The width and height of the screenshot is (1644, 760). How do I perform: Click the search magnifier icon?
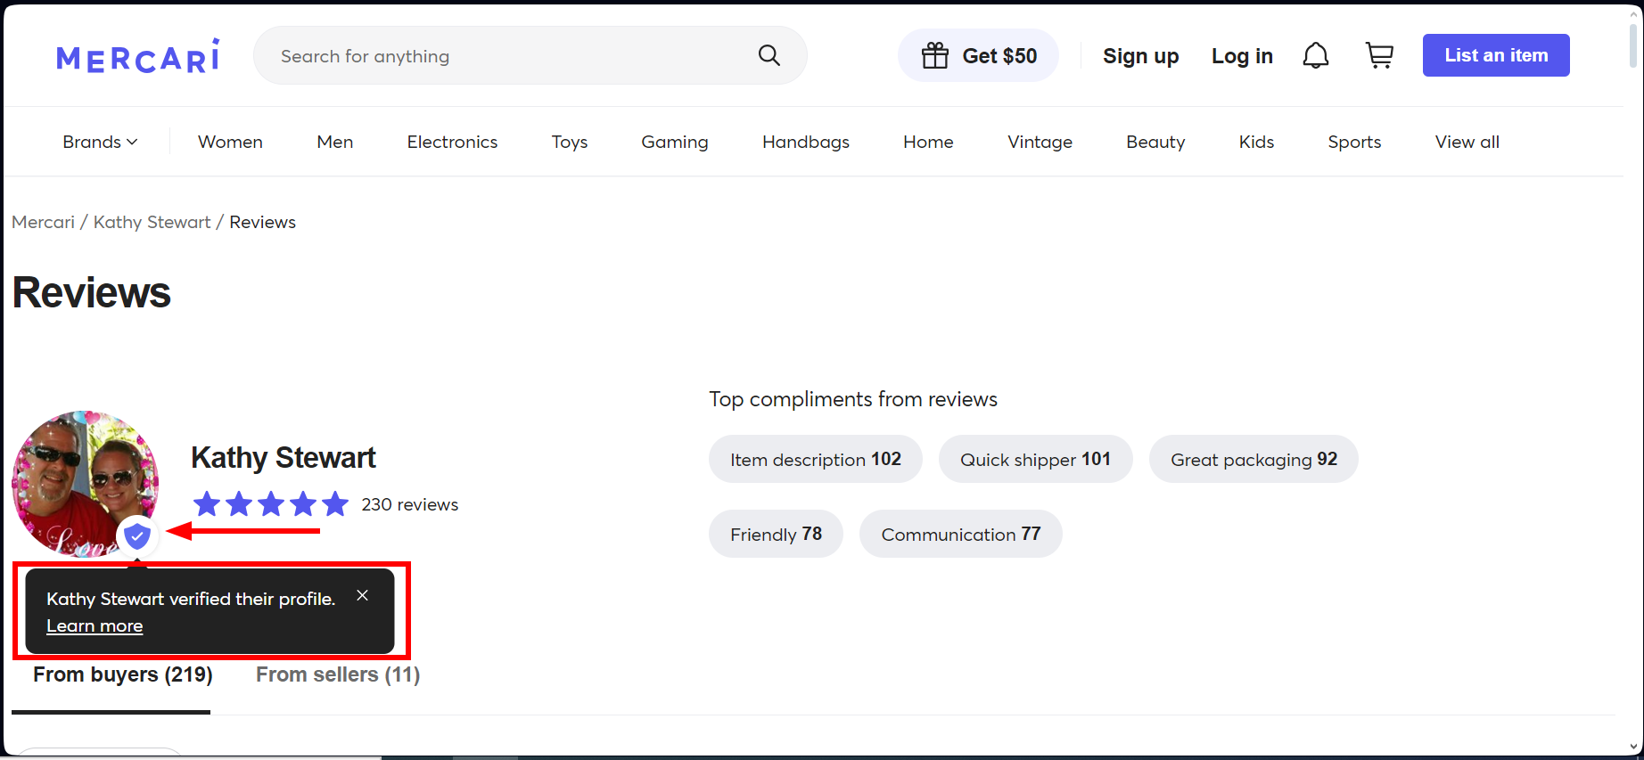[769, 55]
